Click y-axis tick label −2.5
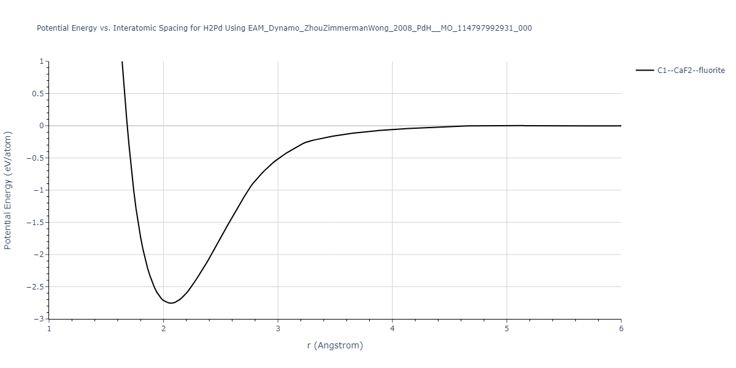Viewport: 736px width, 368px height. tap(35, 287)
